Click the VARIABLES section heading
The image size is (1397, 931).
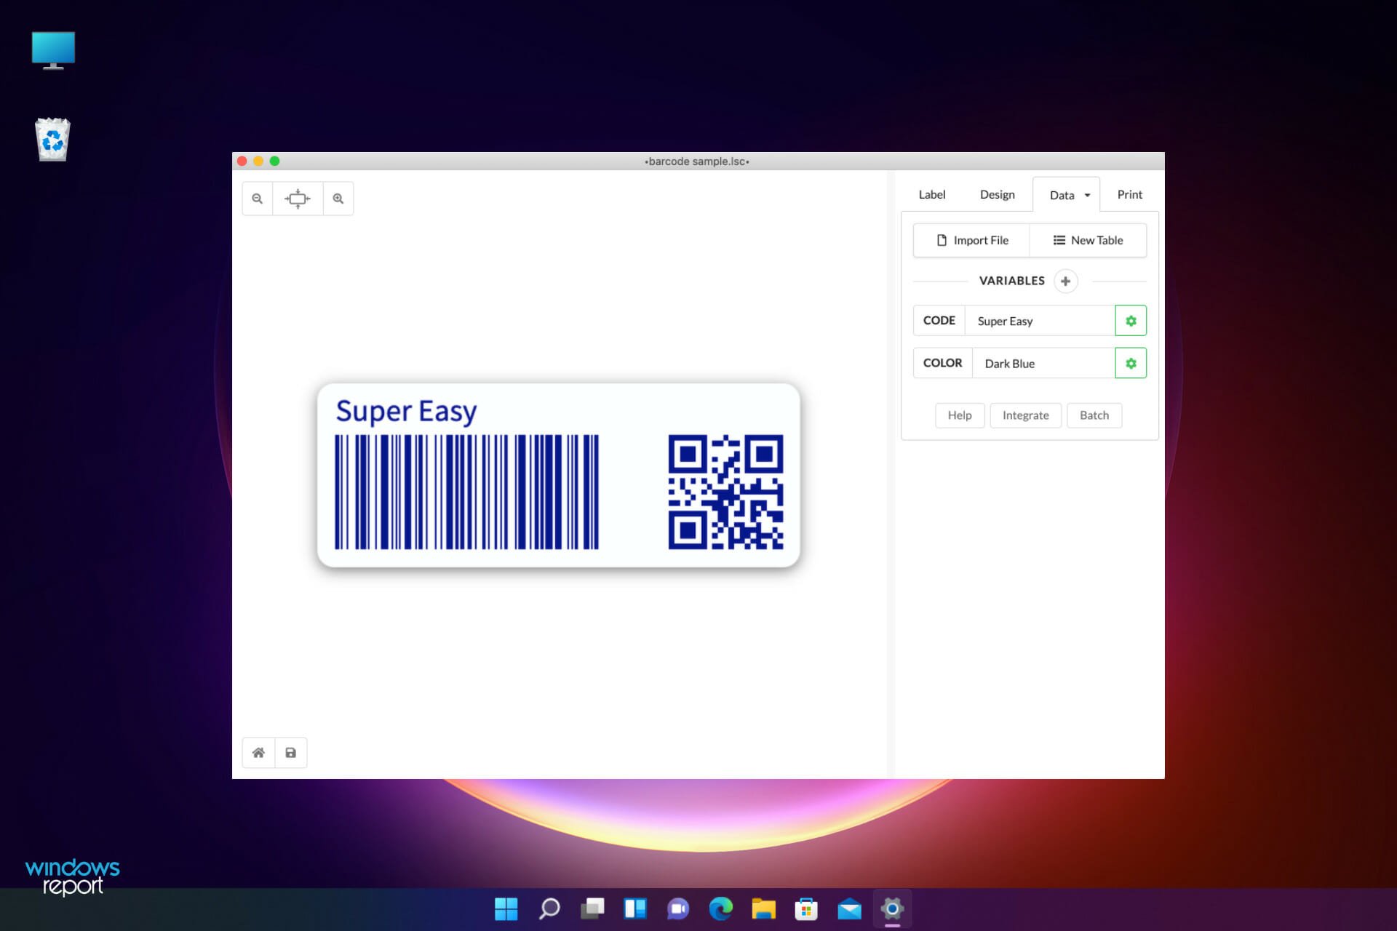point(1011,281)
